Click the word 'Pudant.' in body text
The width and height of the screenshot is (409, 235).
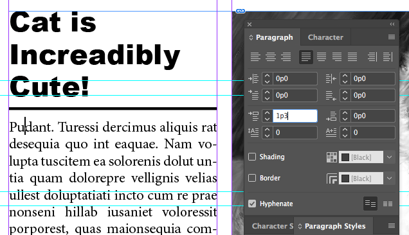click(32, 127)
